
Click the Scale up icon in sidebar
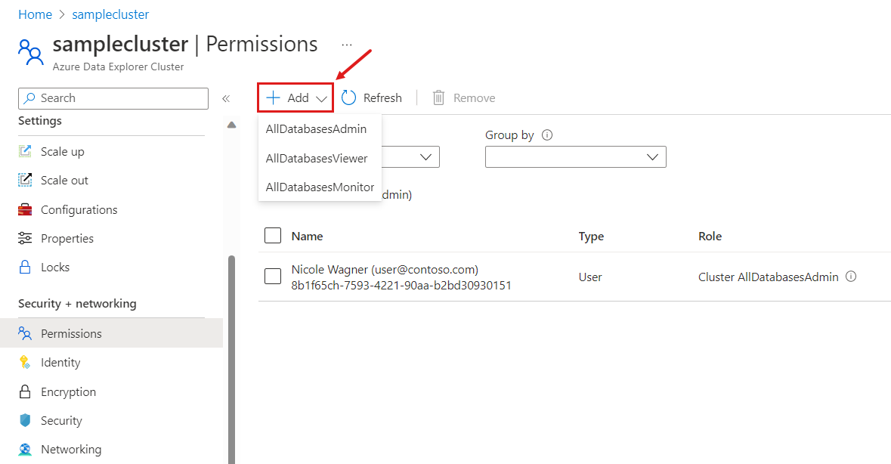26,151
